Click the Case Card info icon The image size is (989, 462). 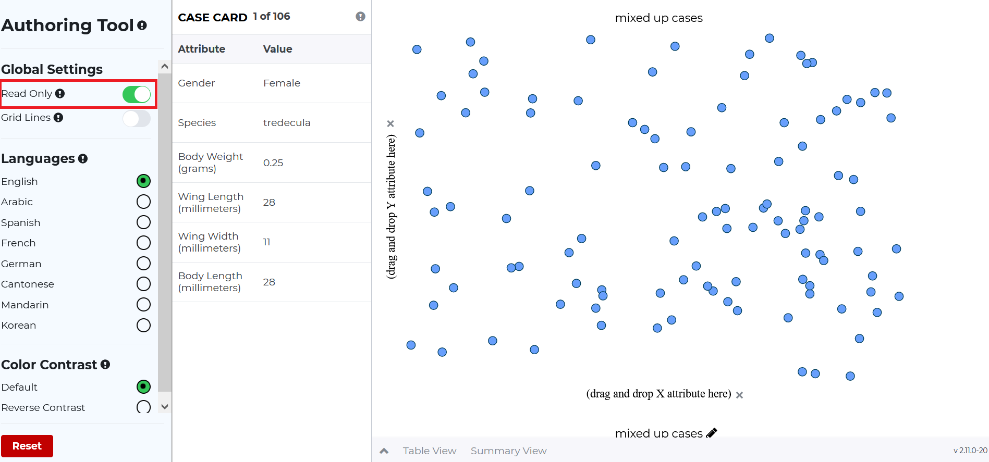360,17
